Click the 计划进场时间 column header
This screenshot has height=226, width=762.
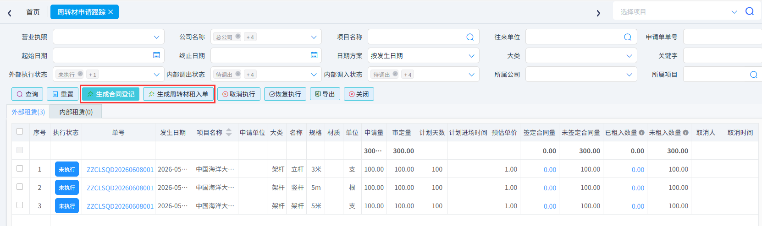[468, 133]
